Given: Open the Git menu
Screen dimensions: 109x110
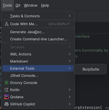Looking at the screenshot, I should 18,5.
